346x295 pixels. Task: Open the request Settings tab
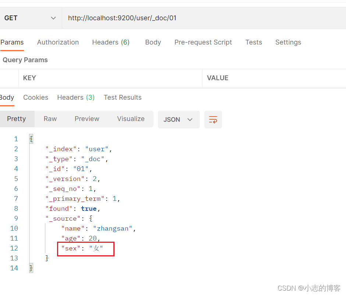pyautogui.click(x=288, y=42)
